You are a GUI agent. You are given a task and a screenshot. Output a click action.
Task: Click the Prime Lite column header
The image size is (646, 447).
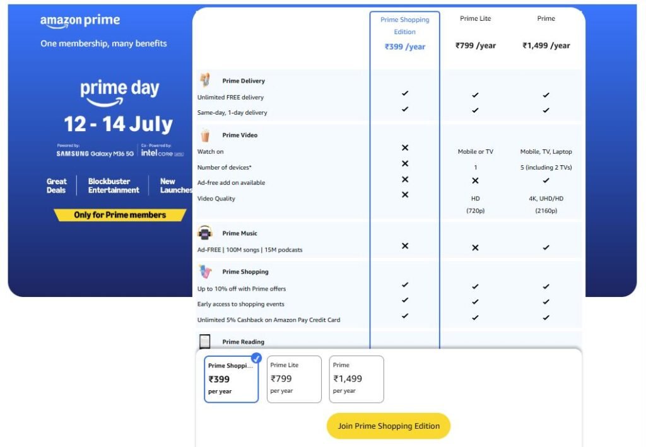tap(476, 18)
